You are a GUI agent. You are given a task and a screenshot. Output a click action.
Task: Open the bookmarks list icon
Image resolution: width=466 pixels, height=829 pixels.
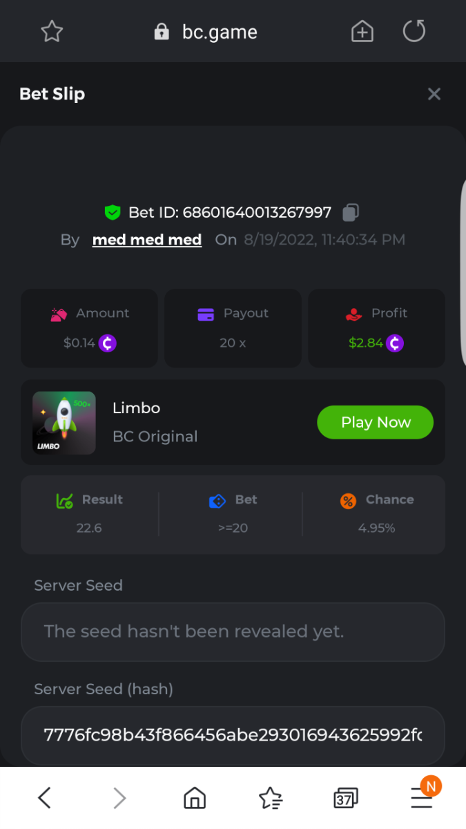[270, 799]
